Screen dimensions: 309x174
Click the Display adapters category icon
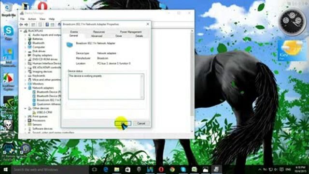click(29, 55)
